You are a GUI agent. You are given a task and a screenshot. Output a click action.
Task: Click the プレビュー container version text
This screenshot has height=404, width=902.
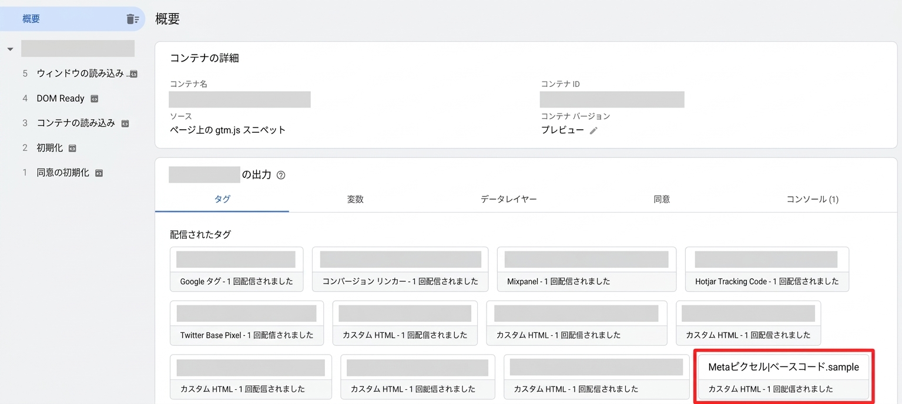pyautogui.click(x=562, y=130)
